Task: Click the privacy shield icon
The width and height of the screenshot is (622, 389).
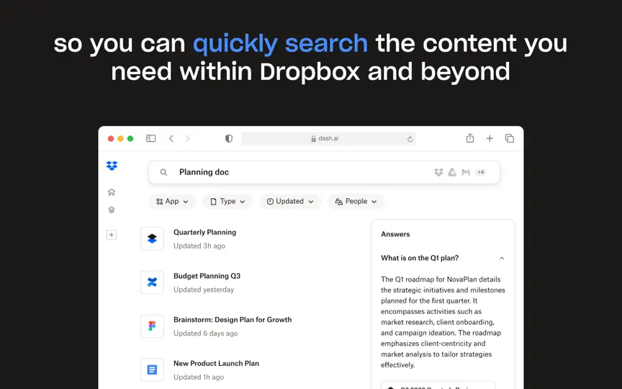Action: [x=229, y=138]
